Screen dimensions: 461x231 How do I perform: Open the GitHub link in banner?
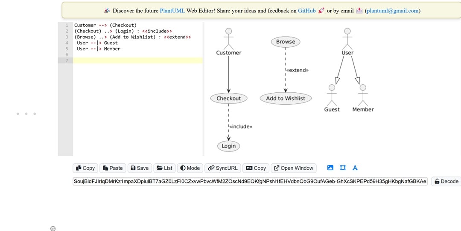(306, 11)
